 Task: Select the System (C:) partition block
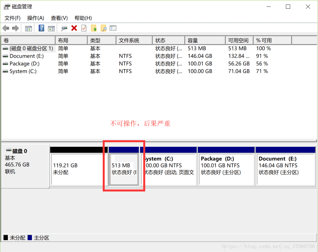point(168,166)
